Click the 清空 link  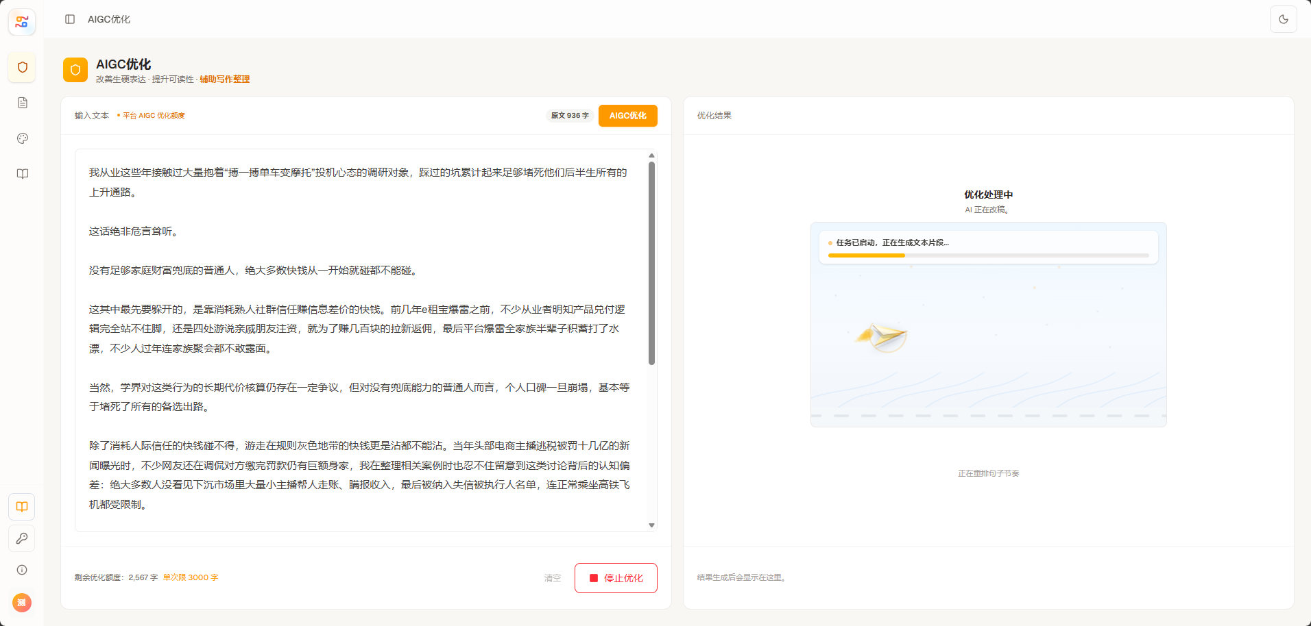[553, 578]
